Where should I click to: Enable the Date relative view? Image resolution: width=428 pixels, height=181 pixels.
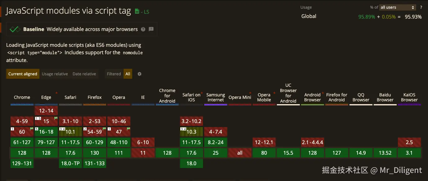(84, 74)
